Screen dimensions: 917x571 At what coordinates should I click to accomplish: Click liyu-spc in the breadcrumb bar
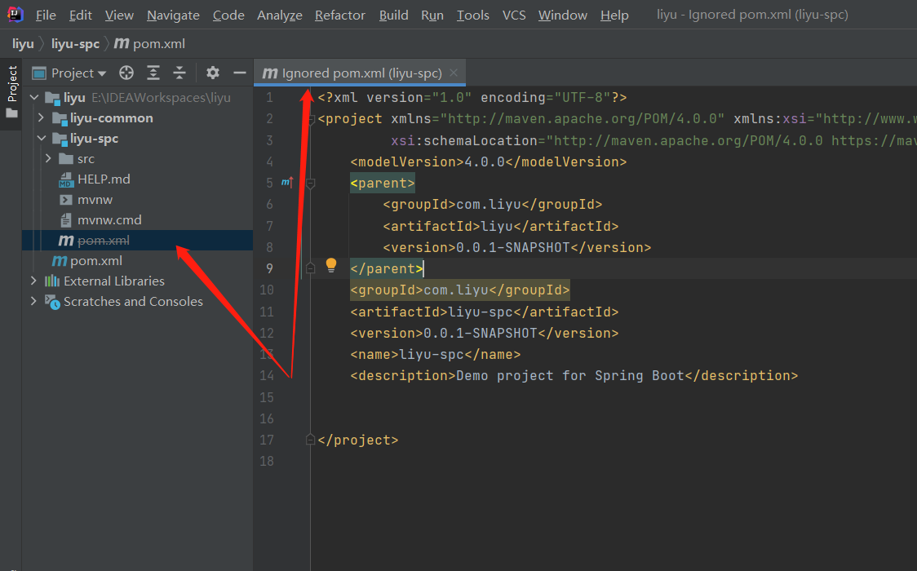(x=75, y=44)
